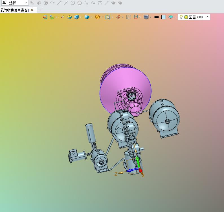The height and width of the screenshot is (212, 224).
Task: Expand the dimension measure dropdown arrow
Action: pos(140,17)
